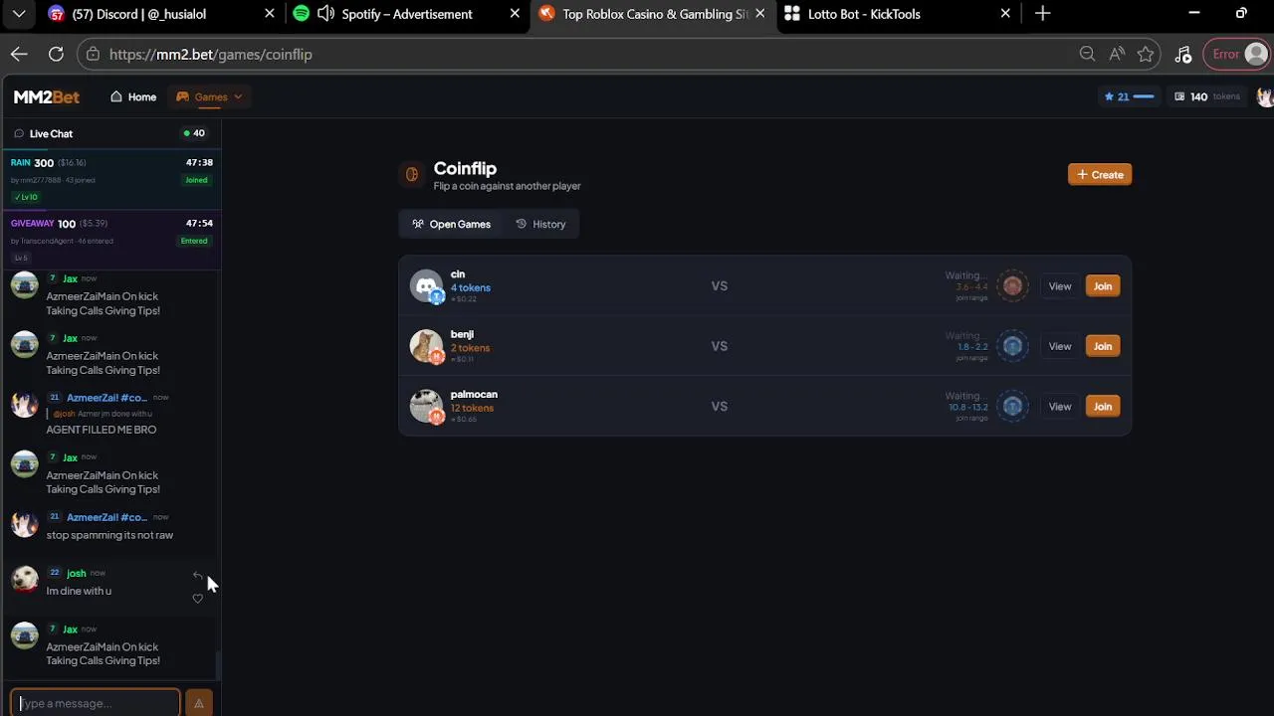Close the Lotto Bot KickTools tab

(1005, 14)
